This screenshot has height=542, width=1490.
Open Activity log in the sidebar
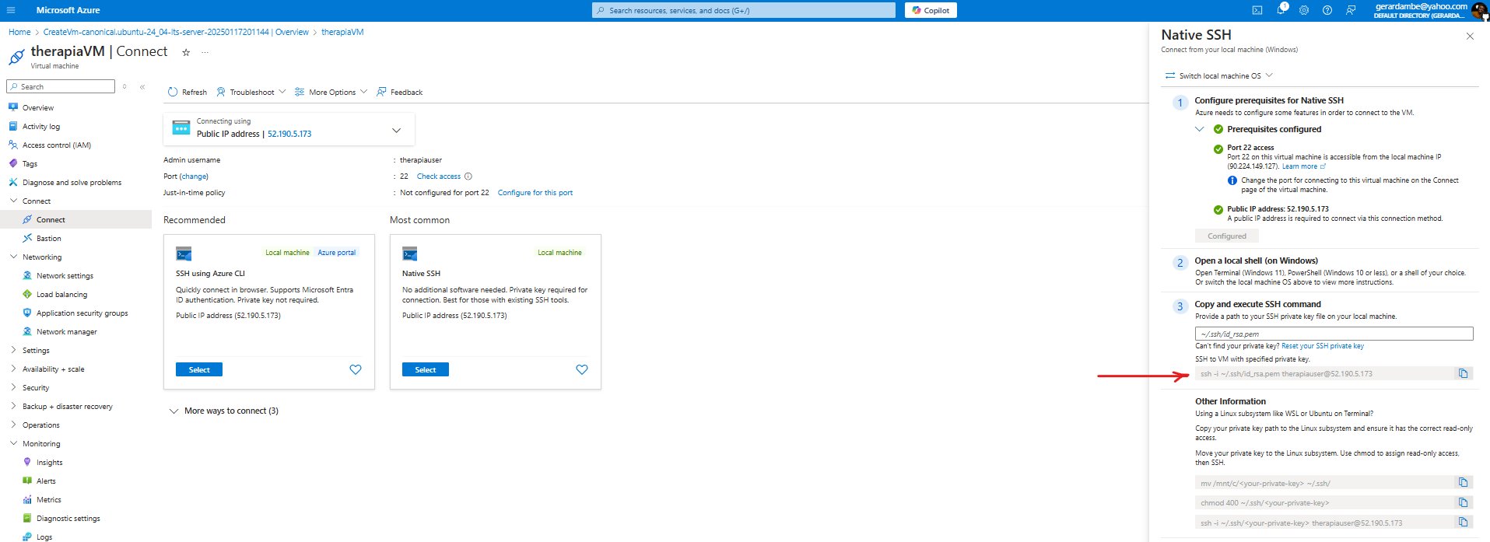[x=40, y=127]
